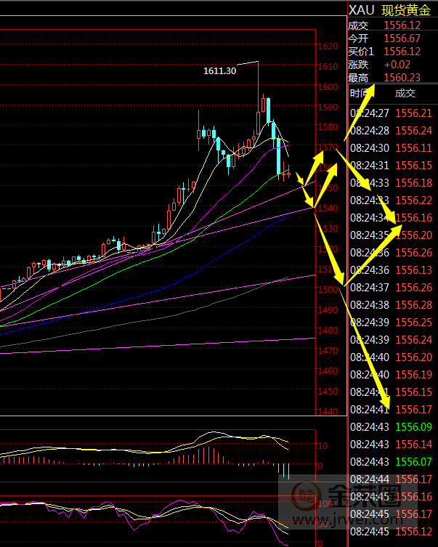This screenshot has width=438, height=547.
Task: Click the 1611.30 high price label
Action: 219,71
